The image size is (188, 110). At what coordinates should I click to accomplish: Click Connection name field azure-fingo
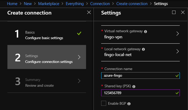tap(140, 76)
